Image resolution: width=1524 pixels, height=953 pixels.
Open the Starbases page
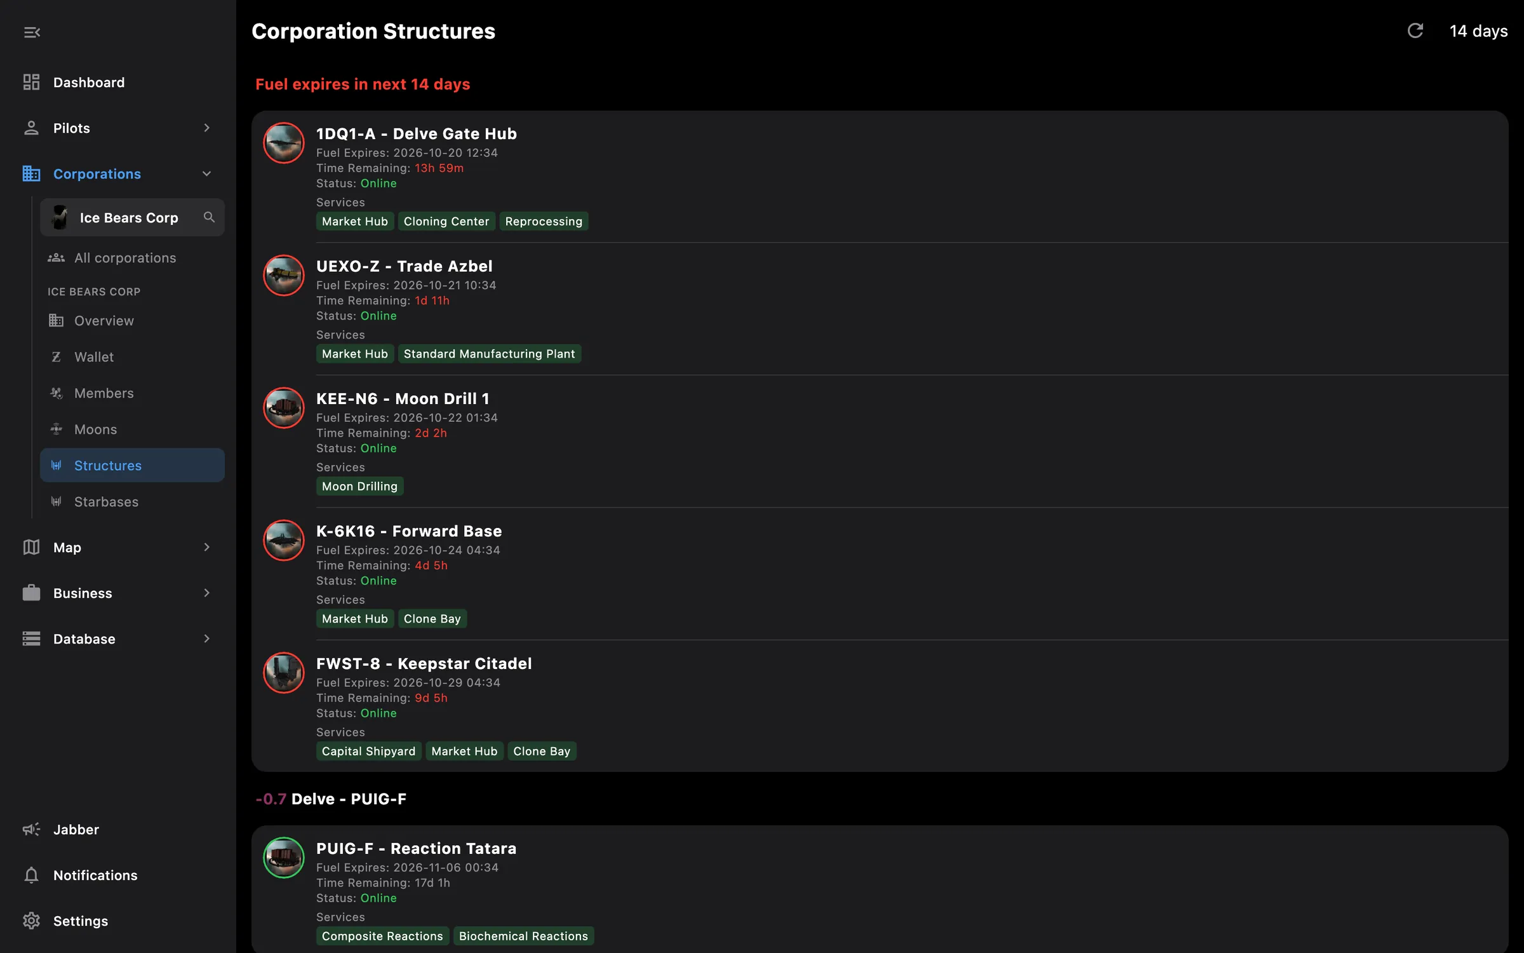pyautogui.click(x=132, y=501)
